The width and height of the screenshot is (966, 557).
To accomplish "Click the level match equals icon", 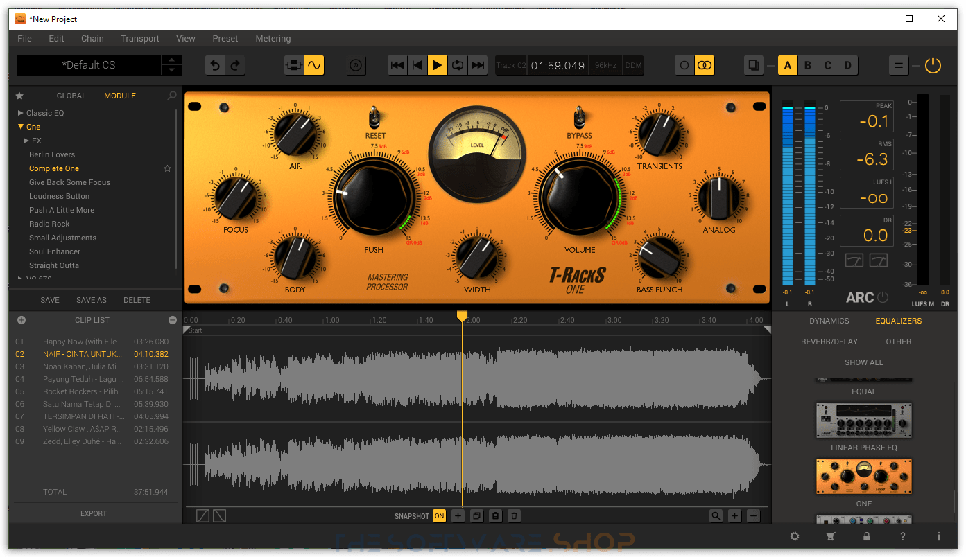I will (899, 65).
